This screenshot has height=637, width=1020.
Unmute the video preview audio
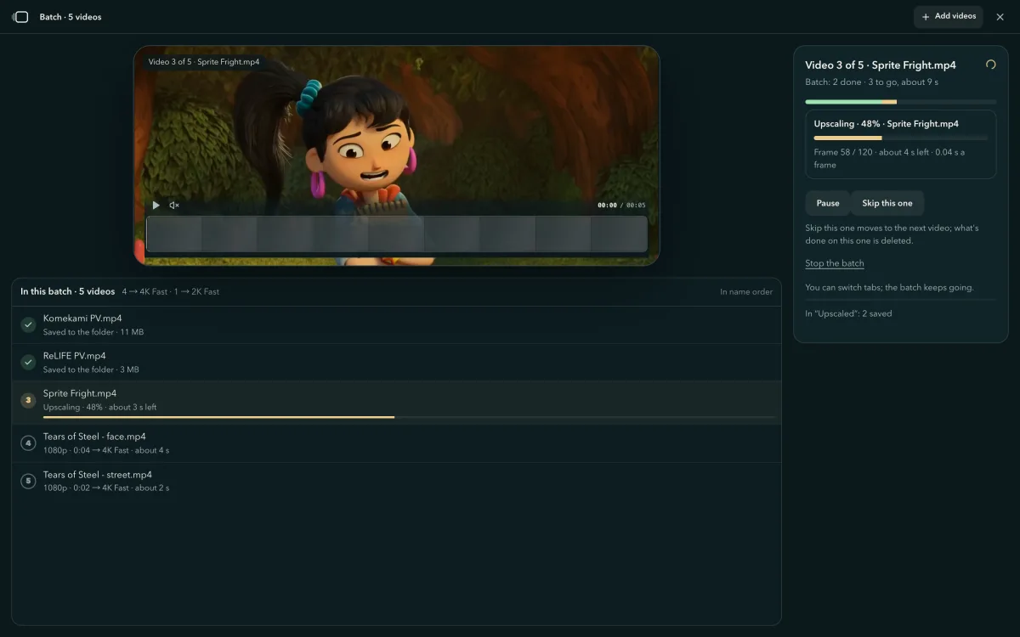(174, 205)
